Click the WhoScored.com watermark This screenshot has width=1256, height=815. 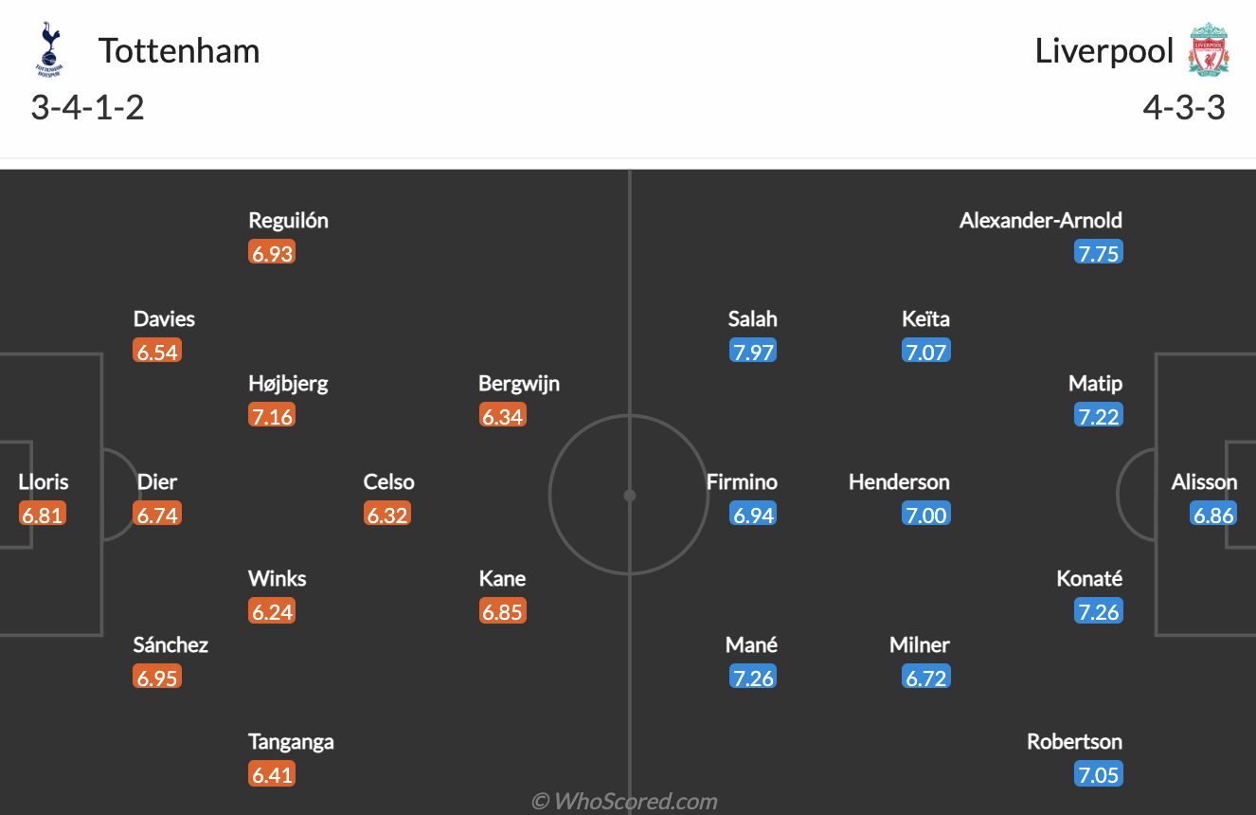click(624, 801)
